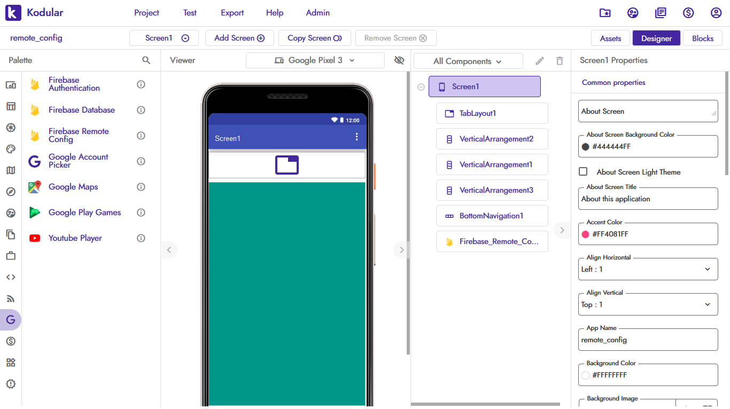Open the Admin menu

tap(317, 13)
